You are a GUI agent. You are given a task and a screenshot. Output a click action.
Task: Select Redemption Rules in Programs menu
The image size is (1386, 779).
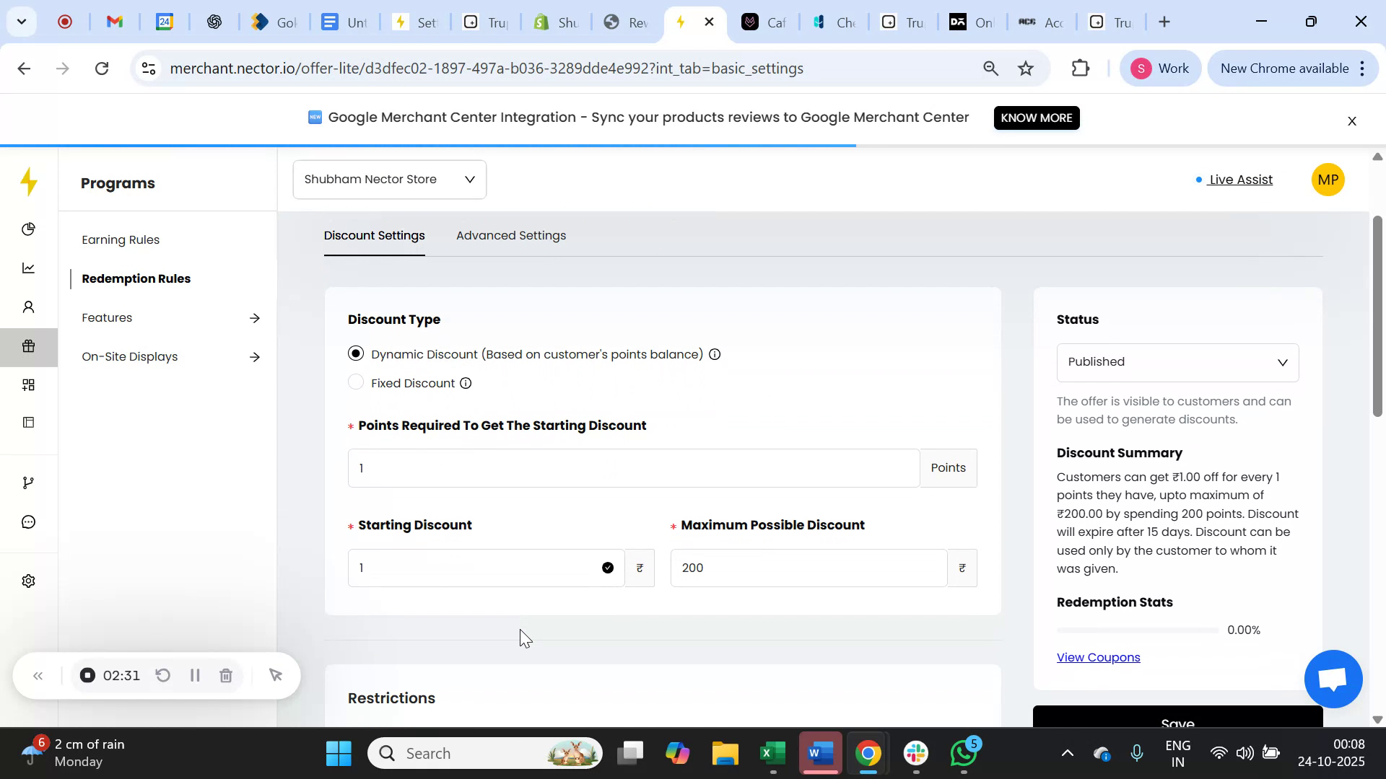[x=136, y=278]
